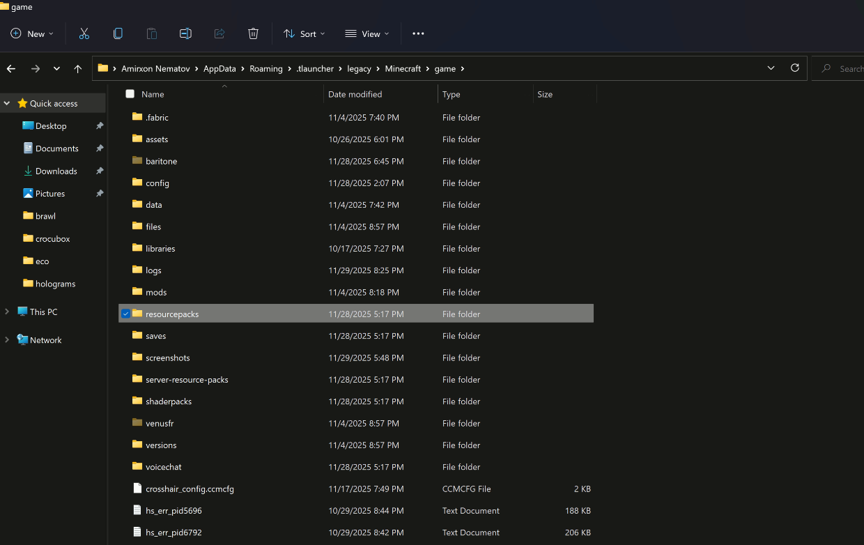Click the Roaming breadcrumb in address bar

coord(266,69)
